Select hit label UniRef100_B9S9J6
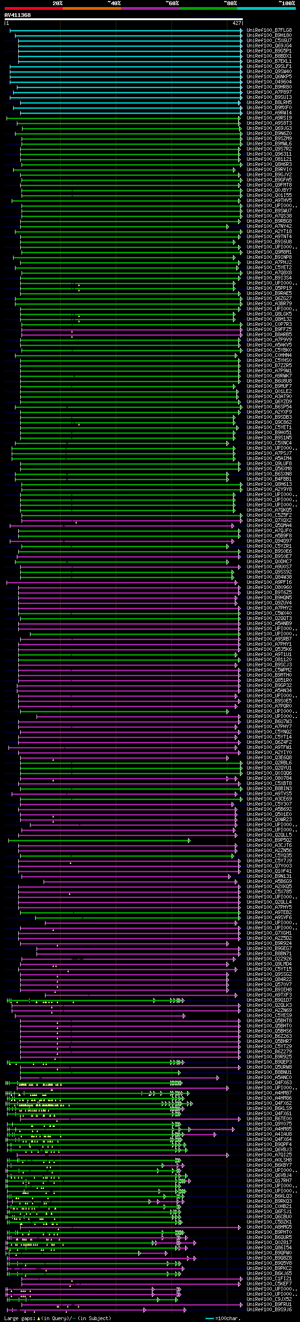This screenshot has width=300, height=1322. [269, 1309]
